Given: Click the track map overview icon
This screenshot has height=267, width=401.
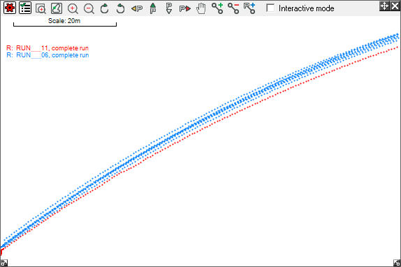Looking at the screenshot, I should [x=57, y=8].
